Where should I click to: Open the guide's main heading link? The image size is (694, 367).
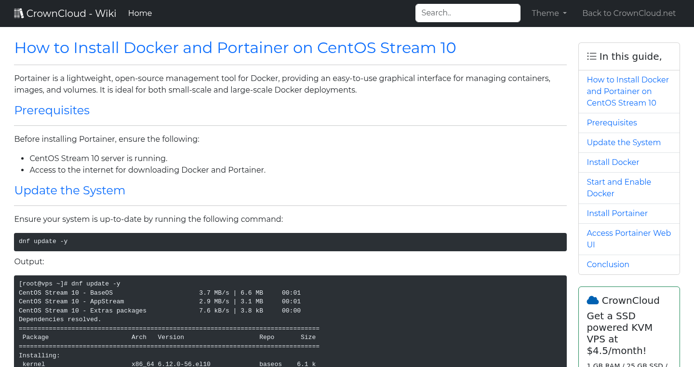pyautogui.click(x=235, y=48)
